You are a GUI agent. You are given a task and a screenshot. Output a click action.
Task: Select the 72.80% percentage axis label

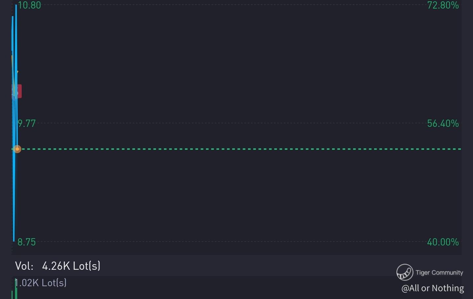click(x=443, y=5)
